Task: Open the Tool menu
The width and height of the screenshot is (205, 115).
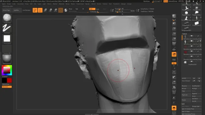Action: 110,4
